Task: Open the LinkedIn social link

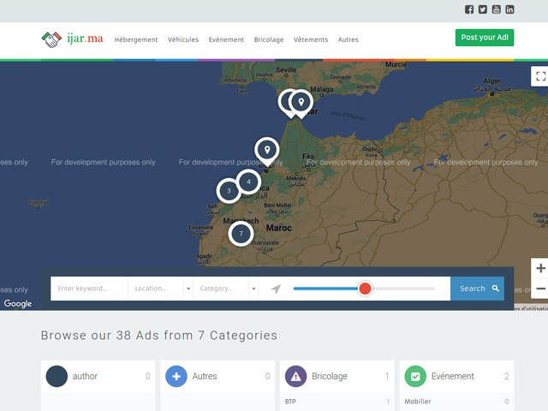Action: (510, 9)
